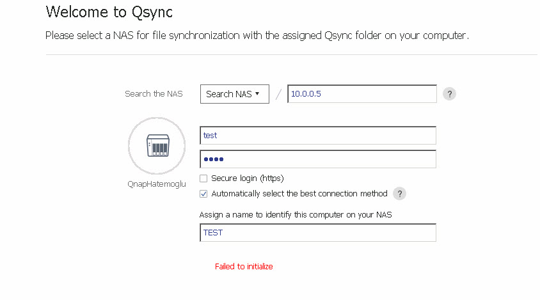Select the QnapHatemoglu NAS name label
Image resolution: width=540 pixels, height=300 pixels.
tap(157, 184)
